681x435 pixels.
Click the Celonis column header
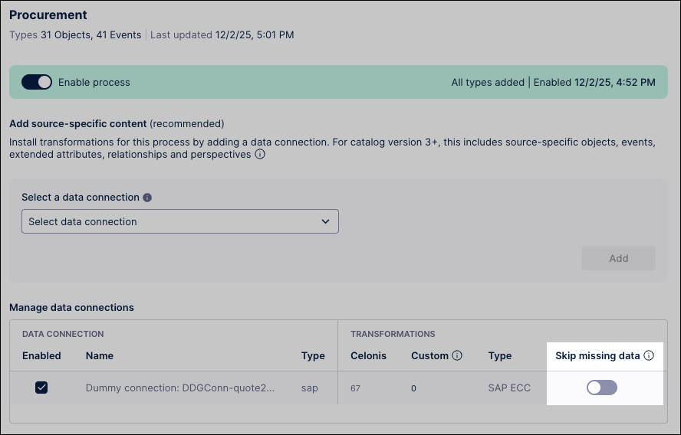(x=368, y=355)
